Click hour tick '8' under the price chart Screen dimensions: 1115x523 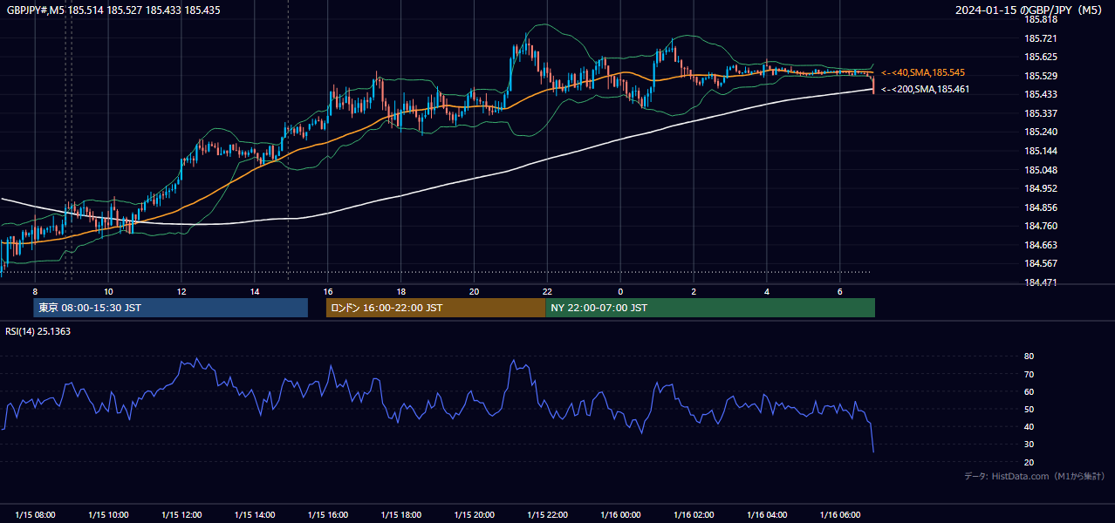(35, 291)
